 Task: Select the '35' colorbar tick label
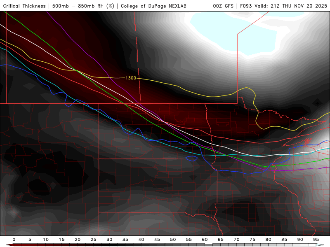tap(125, 240)
